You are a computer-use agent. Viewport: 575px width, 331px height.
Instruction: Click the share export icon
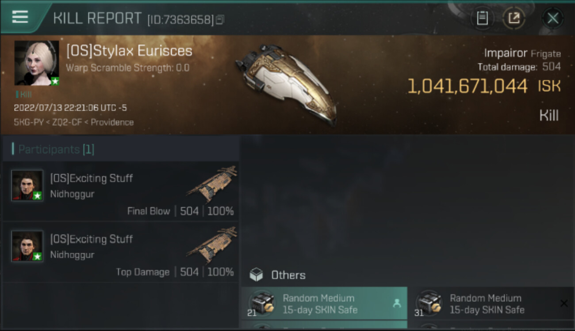(514, 18)
